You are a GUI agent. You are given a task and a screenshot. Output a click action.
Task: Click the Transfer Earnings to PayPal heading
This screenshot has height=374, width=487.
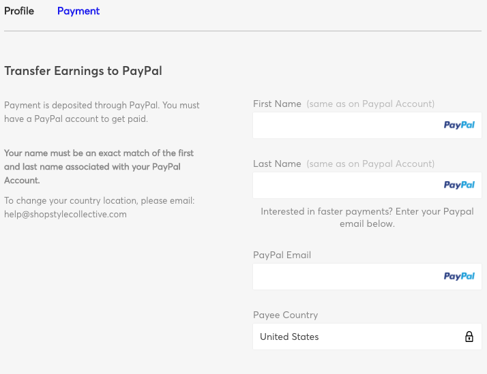[83, 71]
